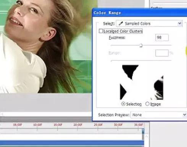Click the left scroll arrow below the canvas
This screenshot has width=187, height=147.
[2, 114]
